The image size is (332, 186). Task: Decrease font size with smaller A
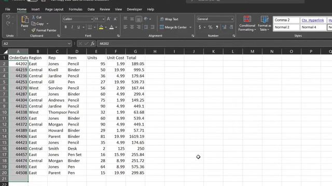(115, 19)
